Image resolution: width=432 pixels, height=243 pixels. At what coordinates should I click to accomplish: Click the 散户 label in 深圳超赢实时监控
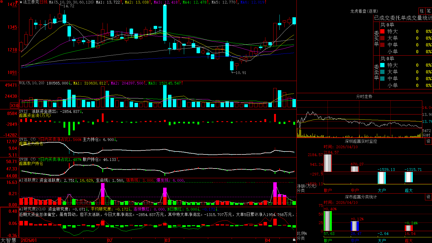328,190
